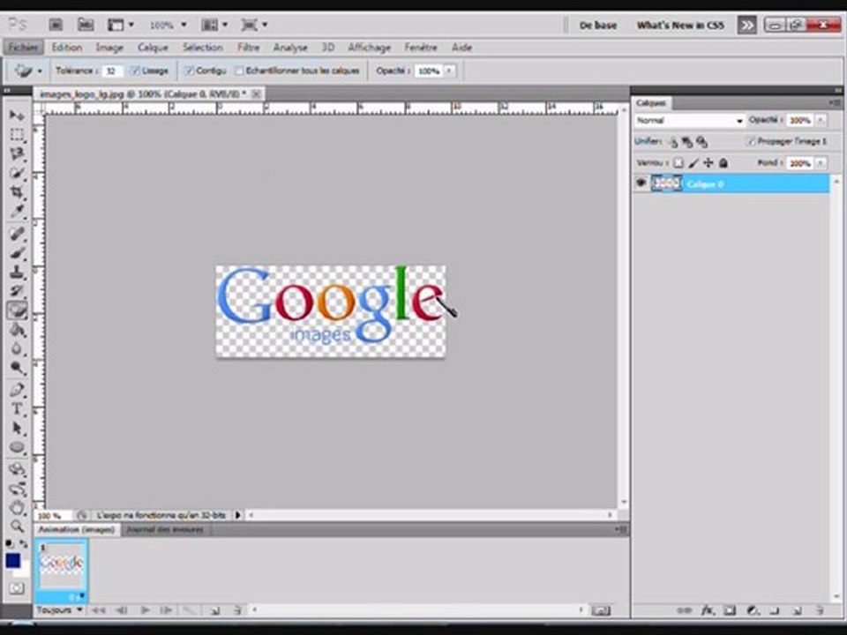Open the Normal blend mode dropdown
This screenshot has width=847, height=635.
[689, 121]
